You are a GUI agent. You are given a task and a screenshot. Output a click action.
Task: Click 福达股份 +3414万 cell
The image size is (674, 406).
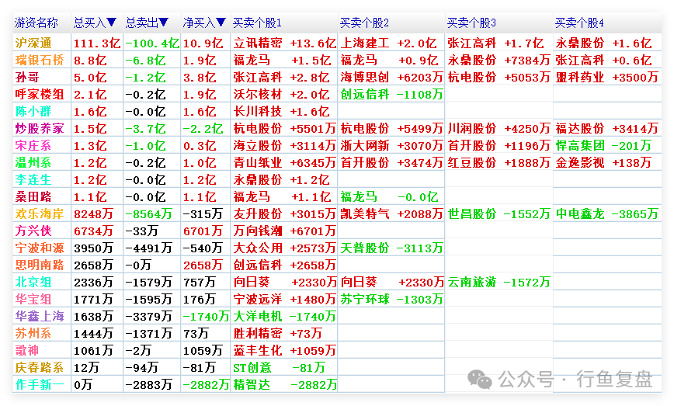click(x=606, y=128)
